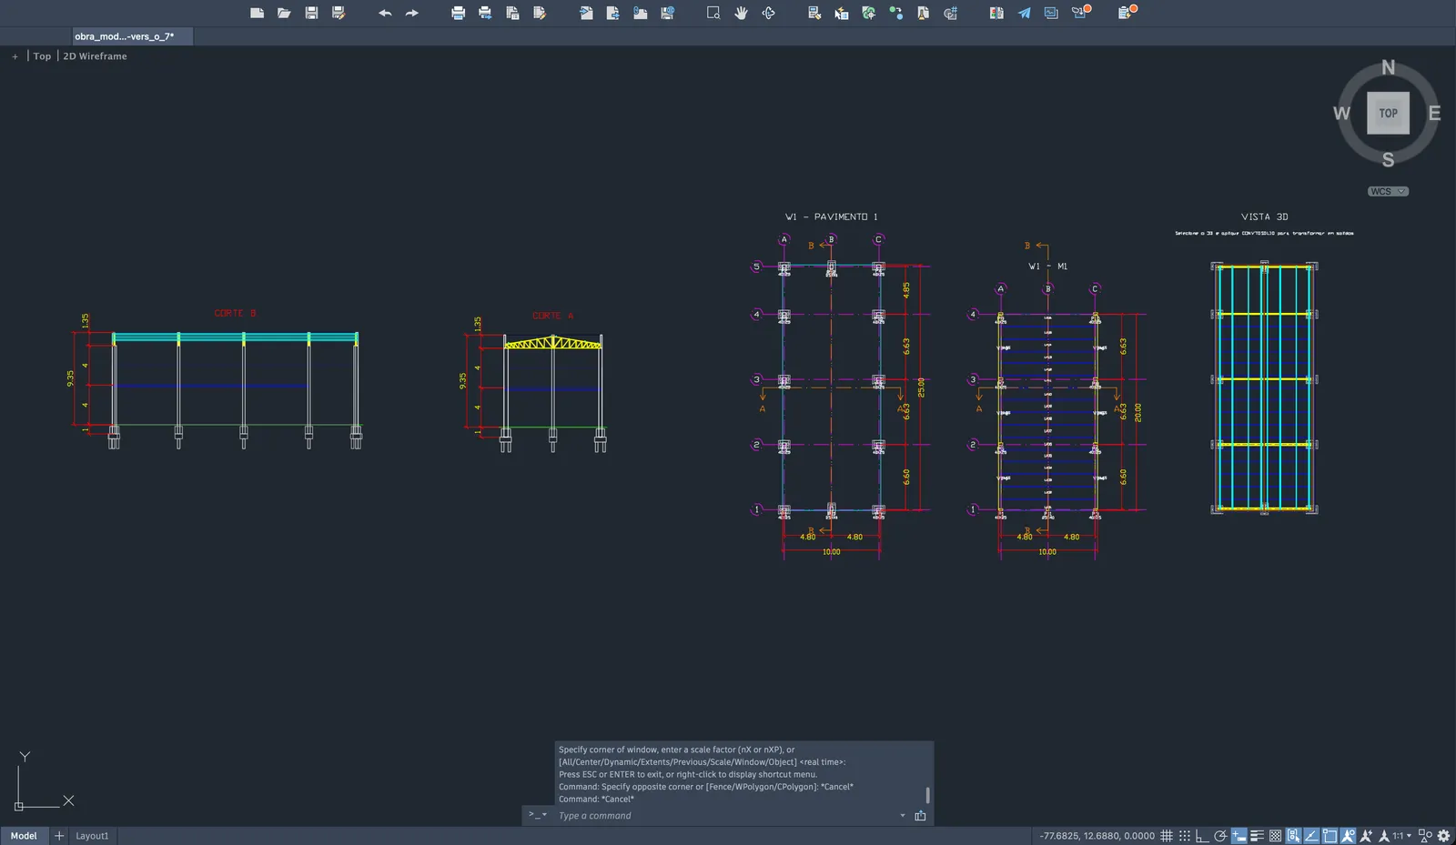This screenshot has height=845, width=1456.
Task: Click the New drawing icon
Action: [x=257, y=13]
